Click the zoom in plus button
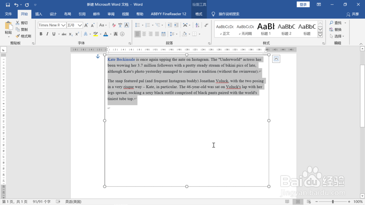The height and width of the screenshot is (205, 365). tap(349, 201)
